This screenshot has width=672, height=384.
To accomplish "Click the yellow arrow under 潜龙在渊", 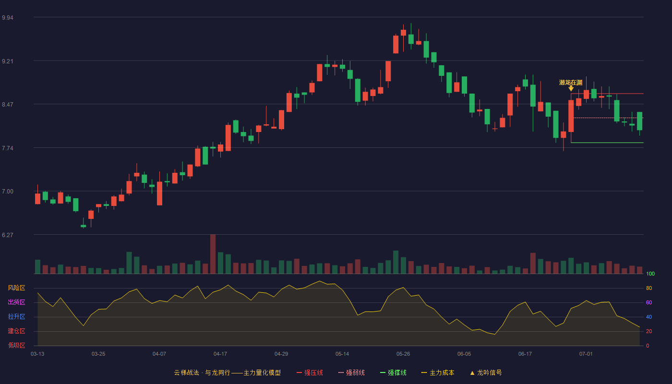I will (x=571, y=88).
